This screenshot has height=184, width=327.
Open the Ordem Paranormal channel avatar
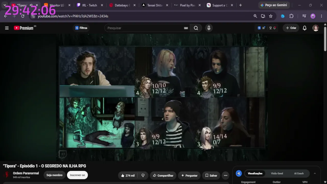6,175
